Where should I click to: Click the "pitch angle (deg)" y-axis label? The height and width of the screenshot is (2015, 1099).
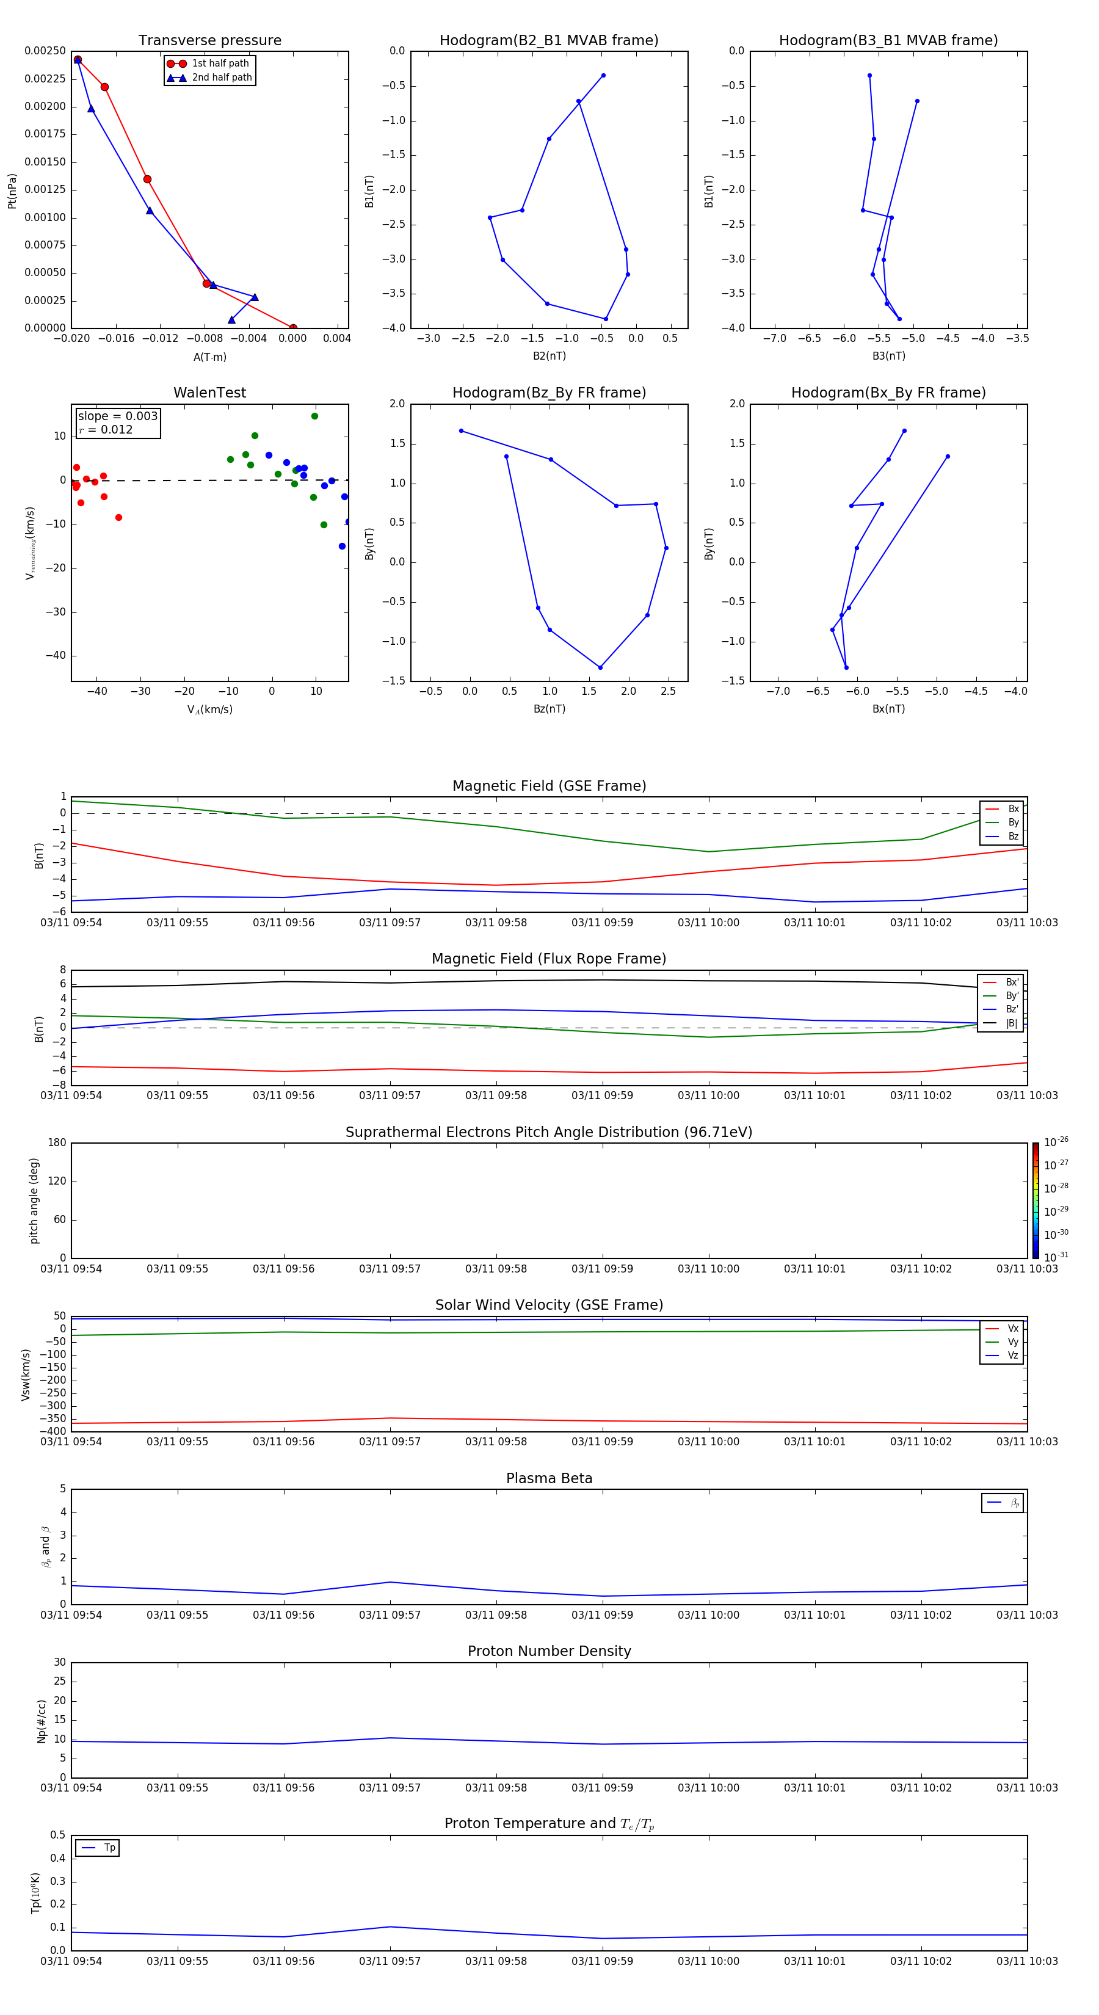[34, 1200]
